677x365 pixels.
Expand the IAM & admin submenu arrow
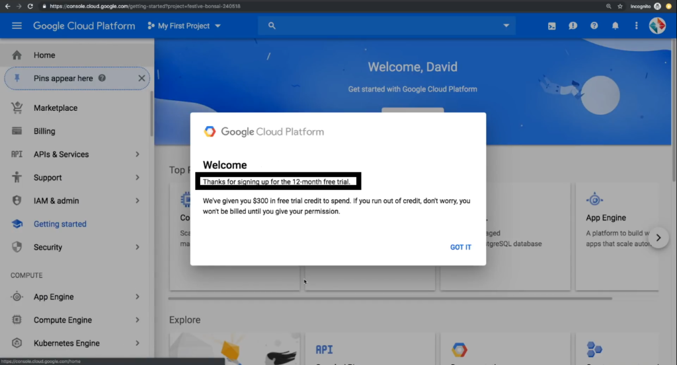click(x=138, y=201)
